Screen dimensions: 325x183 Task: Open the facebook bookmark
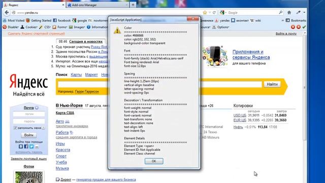point(62,20)
